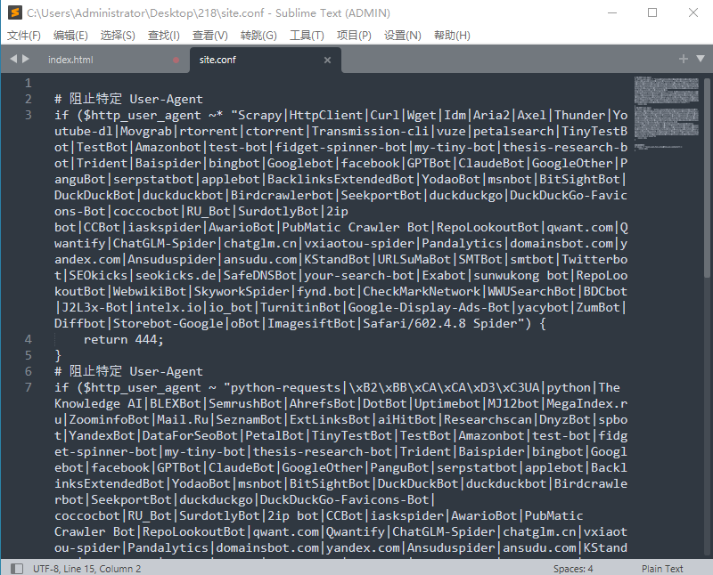Click the closing brace on line 5
The image size is (713, 575).
58,355
